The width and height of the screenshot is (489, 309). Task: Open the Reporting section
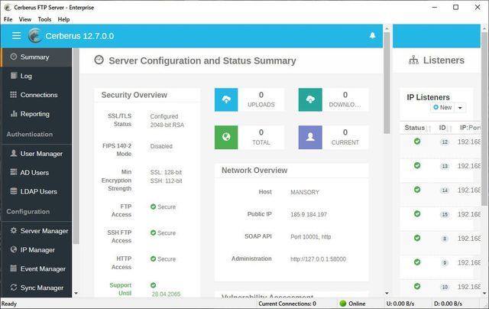coord(34,114)
